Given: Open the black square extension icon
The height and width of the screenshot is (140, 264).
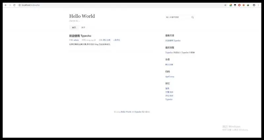Looking at the screenshot, I should pos(235,5).
